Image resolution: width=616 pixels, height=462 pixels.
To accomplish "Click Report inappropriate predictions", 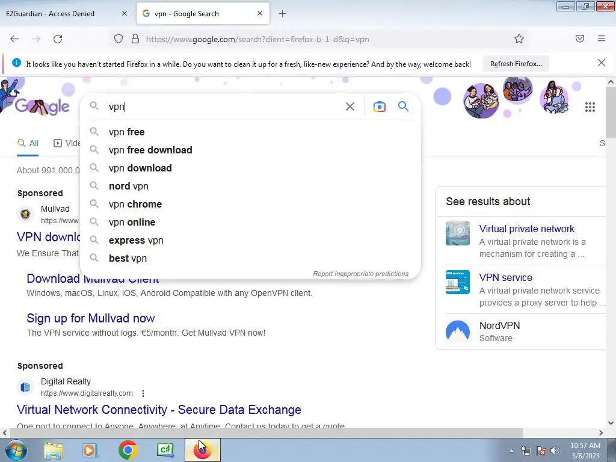I will coord(361,274).
